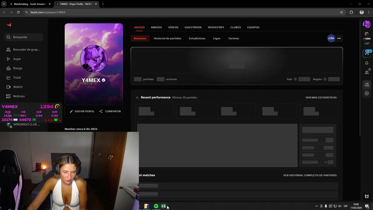Open the browser tab search dropdown
Image resolution: width=373 pixels, height=210 pixels.
4,4
